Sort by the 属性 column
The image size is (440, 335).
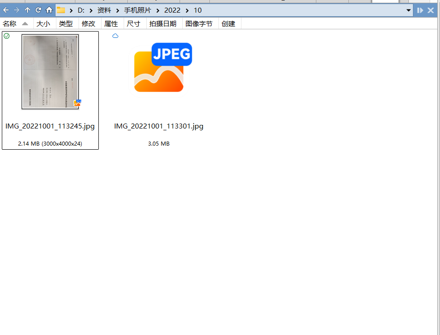(x=111, y=24)
